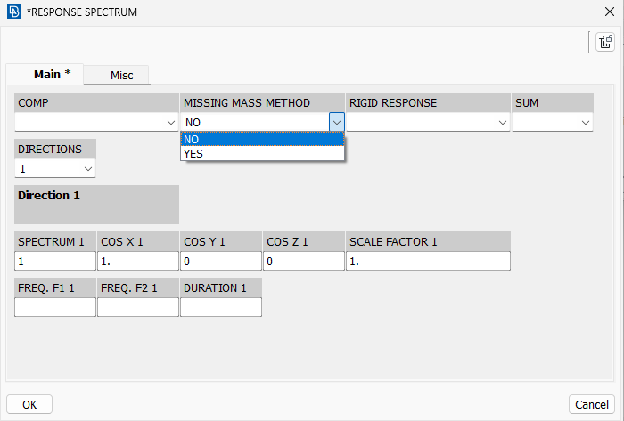Click the SCALE FACTOR 1 input field

click(428, 261)
